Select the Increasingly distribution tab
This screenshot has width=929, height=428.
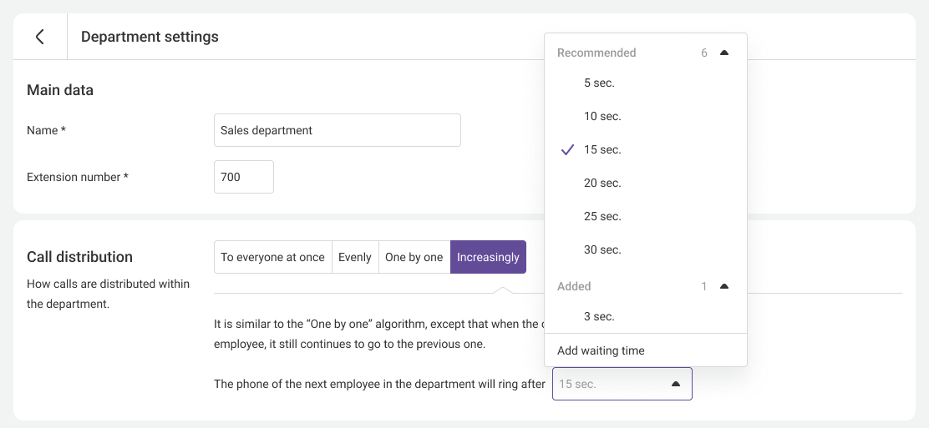click(x=488, y=257)
